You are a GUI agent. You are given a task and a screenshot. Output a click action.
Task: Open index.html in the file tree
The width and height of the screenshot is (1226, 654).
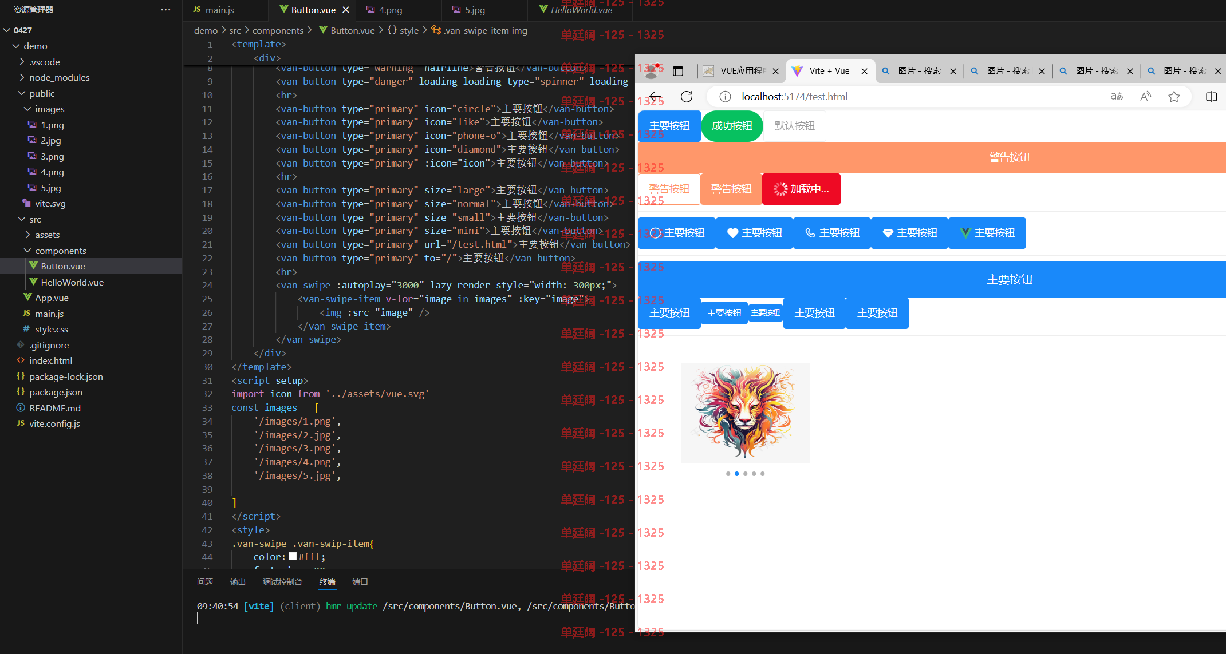point(50,360)
